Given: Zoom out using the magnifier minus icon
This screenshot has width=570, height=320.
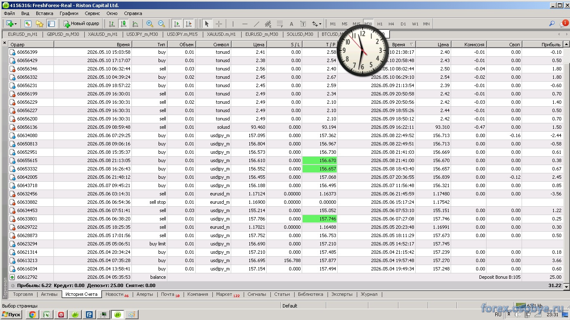Looking at the screenshot, I should tap(161, 24).
